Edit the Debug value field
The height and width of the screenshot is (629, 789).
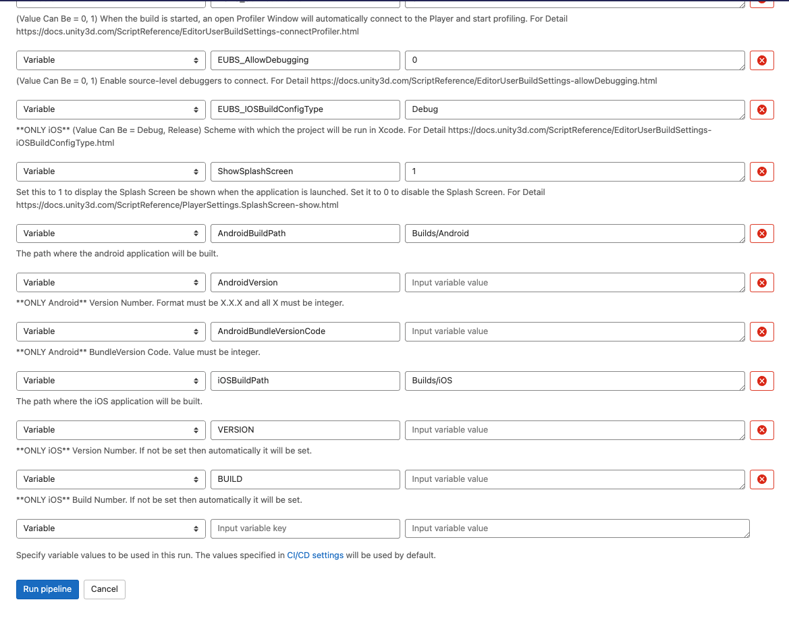pyautogui.click(x=574, y=110)
